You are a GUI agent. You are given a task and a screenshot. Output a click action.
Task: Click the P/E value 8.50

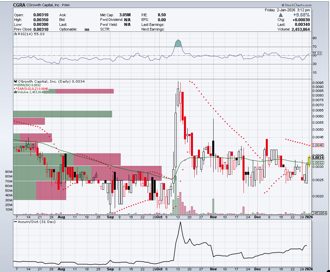(x=162, y=15)
